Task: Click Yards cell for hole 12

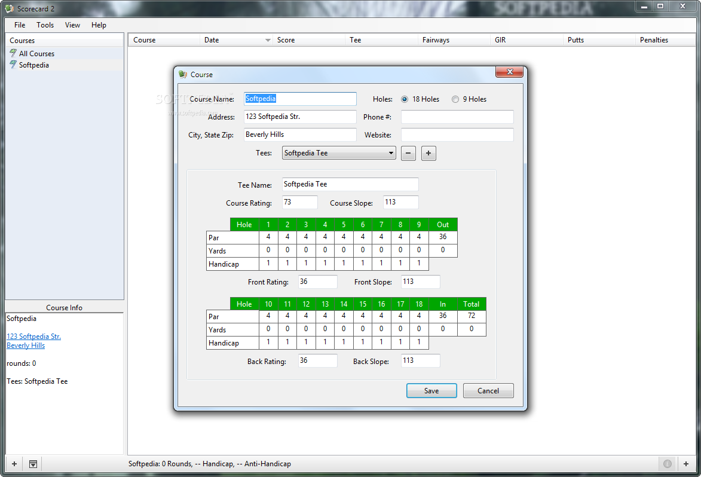Action: coord(306,329)
